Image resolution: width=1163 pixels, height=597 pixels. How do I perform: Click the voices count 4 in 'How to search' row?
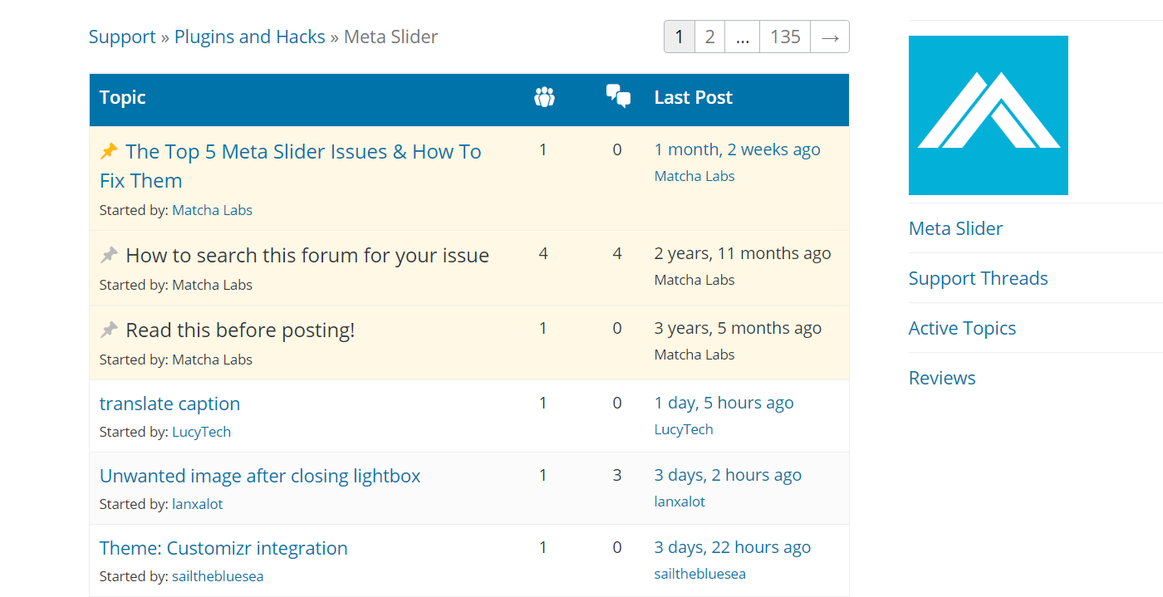pos(543,253)
